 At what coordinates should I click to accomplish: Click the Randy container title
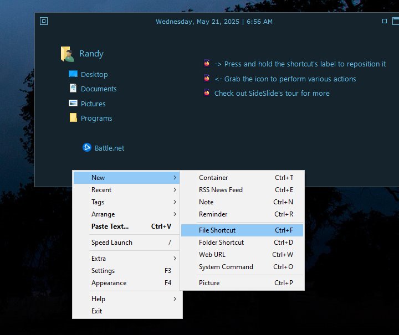pos(91,54)
